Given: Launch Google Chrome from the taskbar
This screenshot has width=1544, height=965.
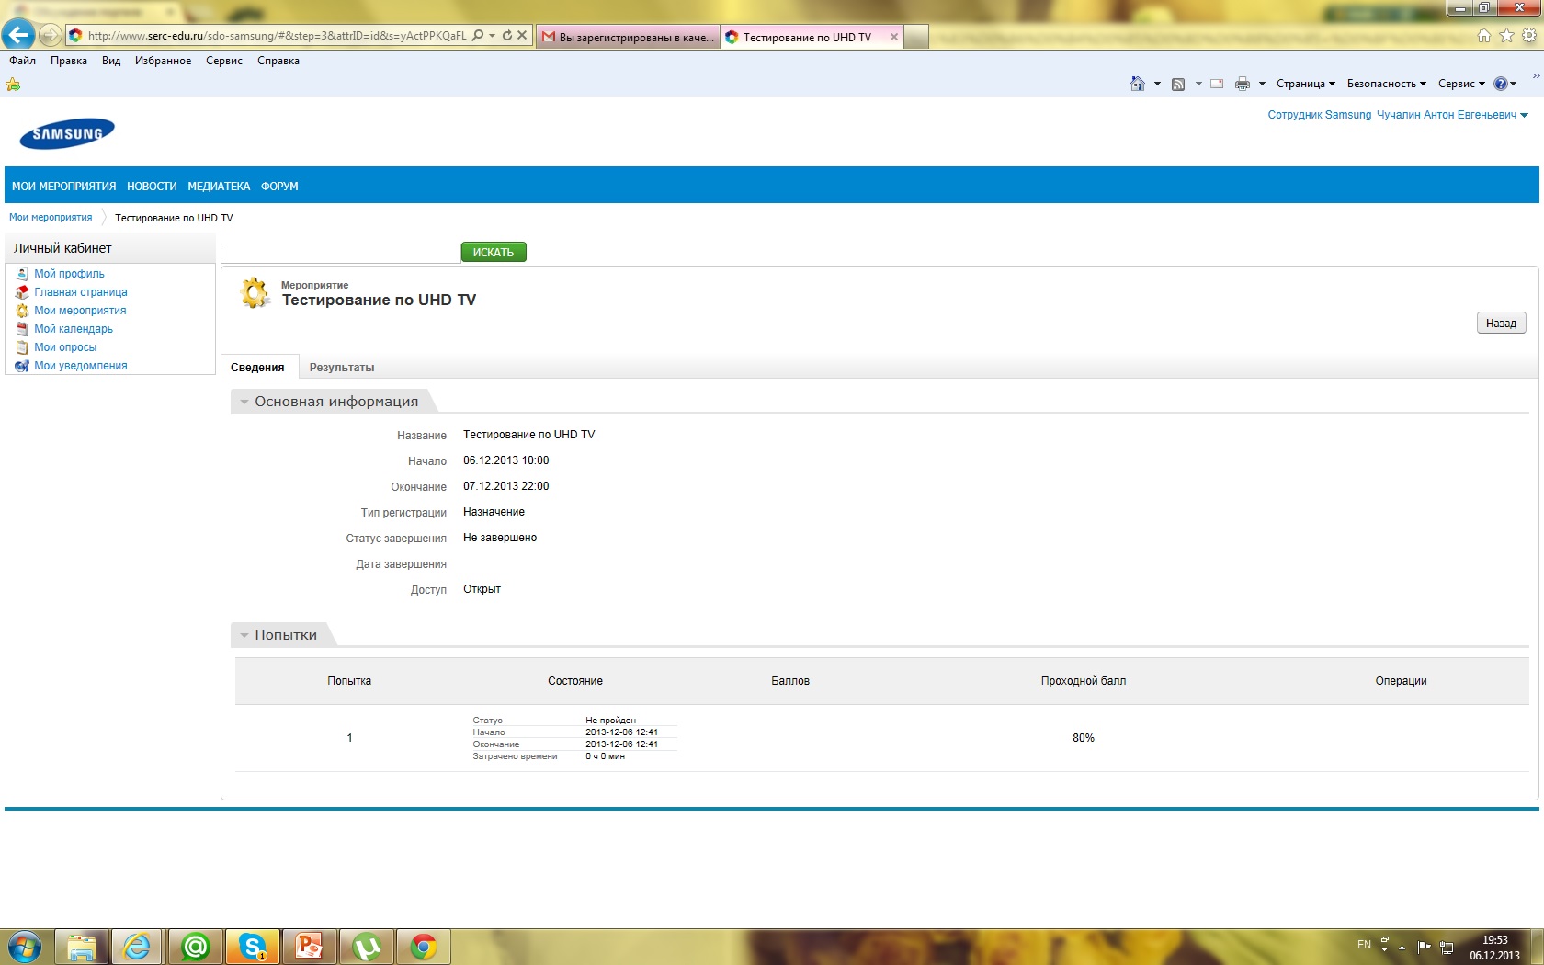Looking at the screenshot, I should 423,947.
